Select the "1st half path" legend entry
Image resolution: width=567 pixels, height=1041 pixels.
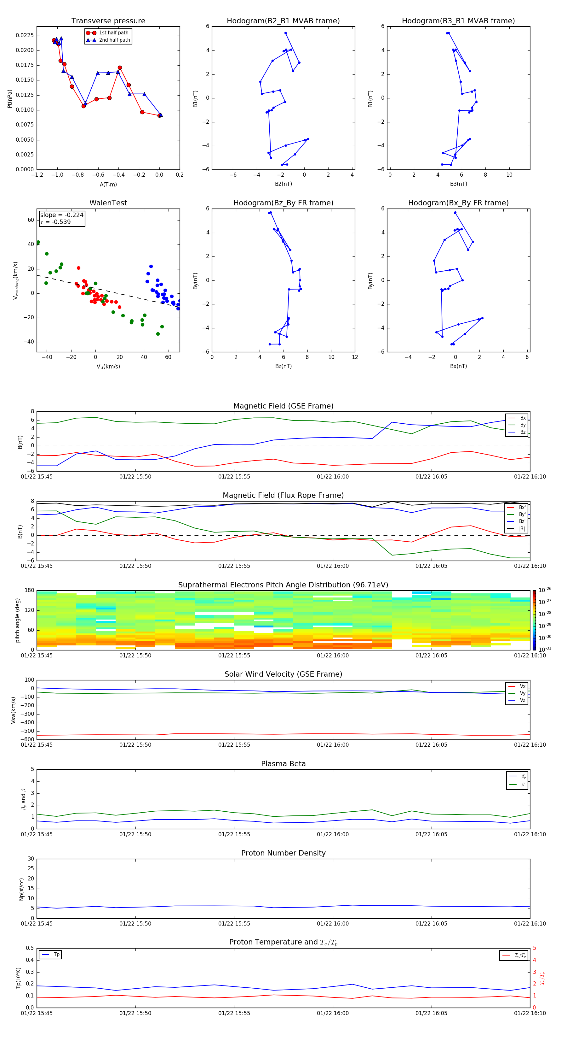point(108,33)
